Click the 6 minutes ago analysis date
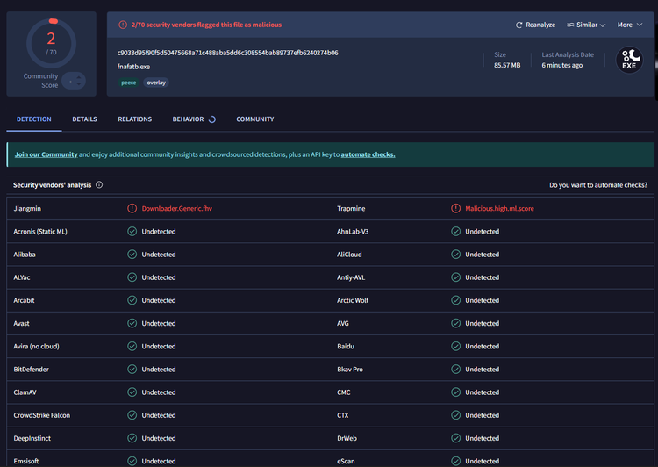This screenshot has height=467, width=658. (x=561, y=65)
